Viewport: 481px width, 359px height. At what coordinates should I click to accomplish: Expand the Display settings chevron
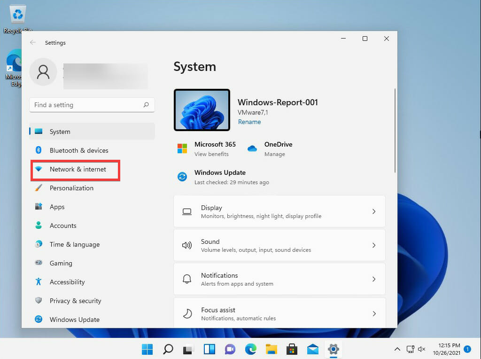pyautogui.click(x=374, y=212)
